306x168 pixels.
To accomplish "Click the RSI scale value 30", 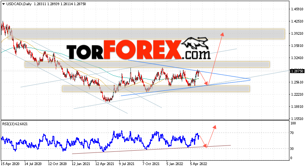I will [x=292, y=149].
